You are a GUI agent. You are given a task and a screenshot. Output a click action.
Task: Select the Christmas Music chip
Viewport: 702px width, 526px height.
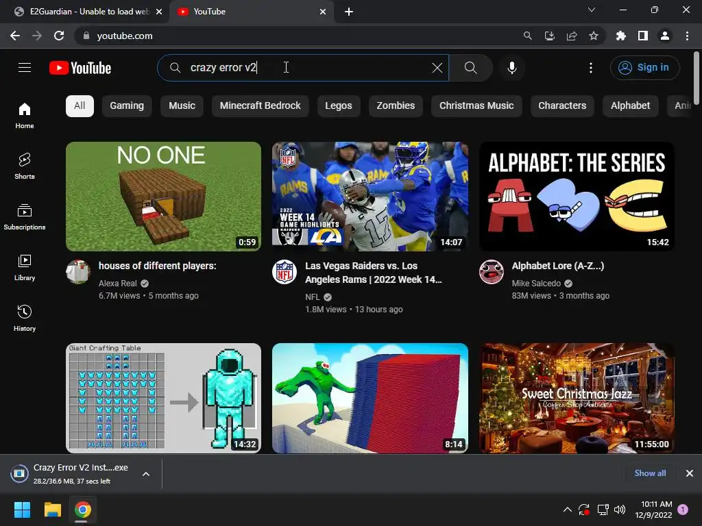[x=476, y=106]
